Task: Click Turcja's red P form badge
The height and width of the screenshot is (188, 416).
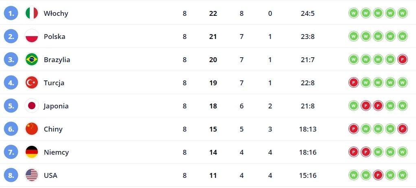Action: [x=354, y=82]
